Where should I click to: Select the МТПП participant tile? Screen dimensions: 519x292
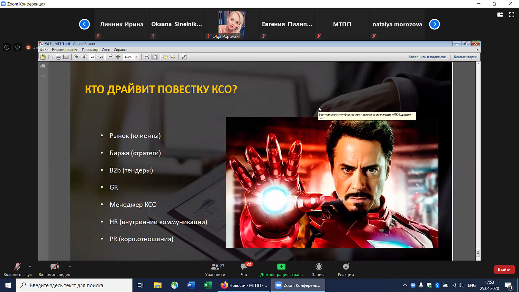[x=342, y=24]
